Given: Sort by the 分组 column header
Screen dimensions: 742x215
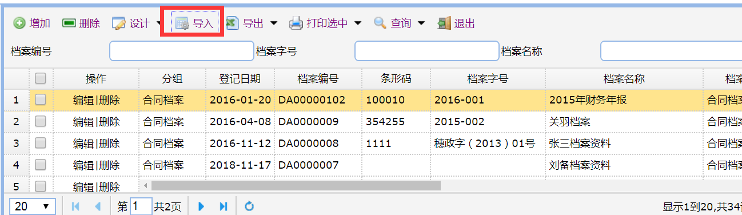Looking at the screenshot, I should [173, 79].
